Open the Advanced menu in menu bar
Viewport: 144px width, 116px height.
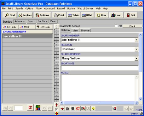pos(49,8)
